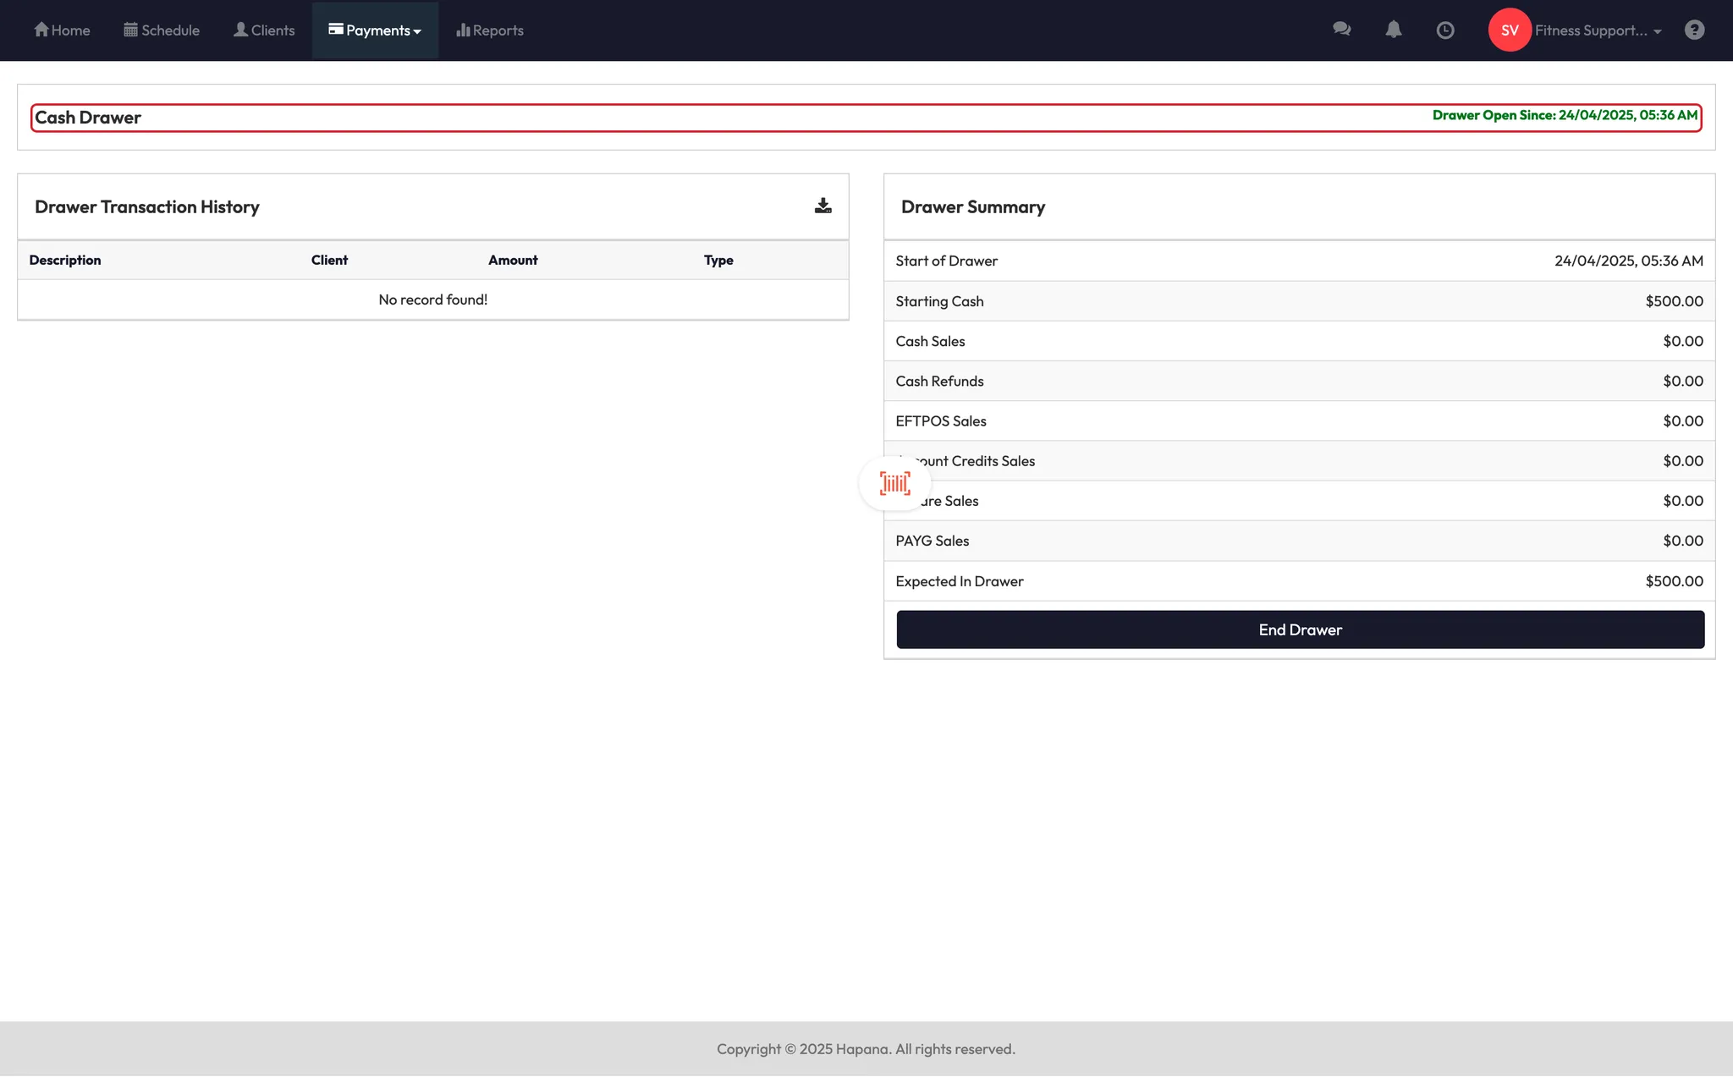Navigate to the Reports section
Screen dimensions: 1733x1077
point(490,30)
